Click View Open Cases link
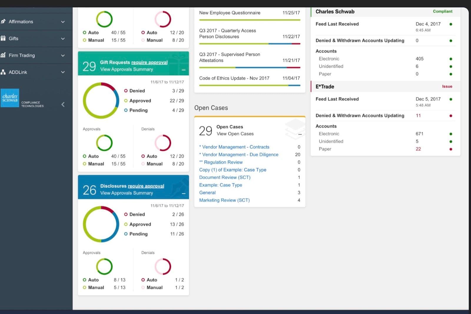The width and height of the screenshot is (471, 314). (x=235, y=134)
